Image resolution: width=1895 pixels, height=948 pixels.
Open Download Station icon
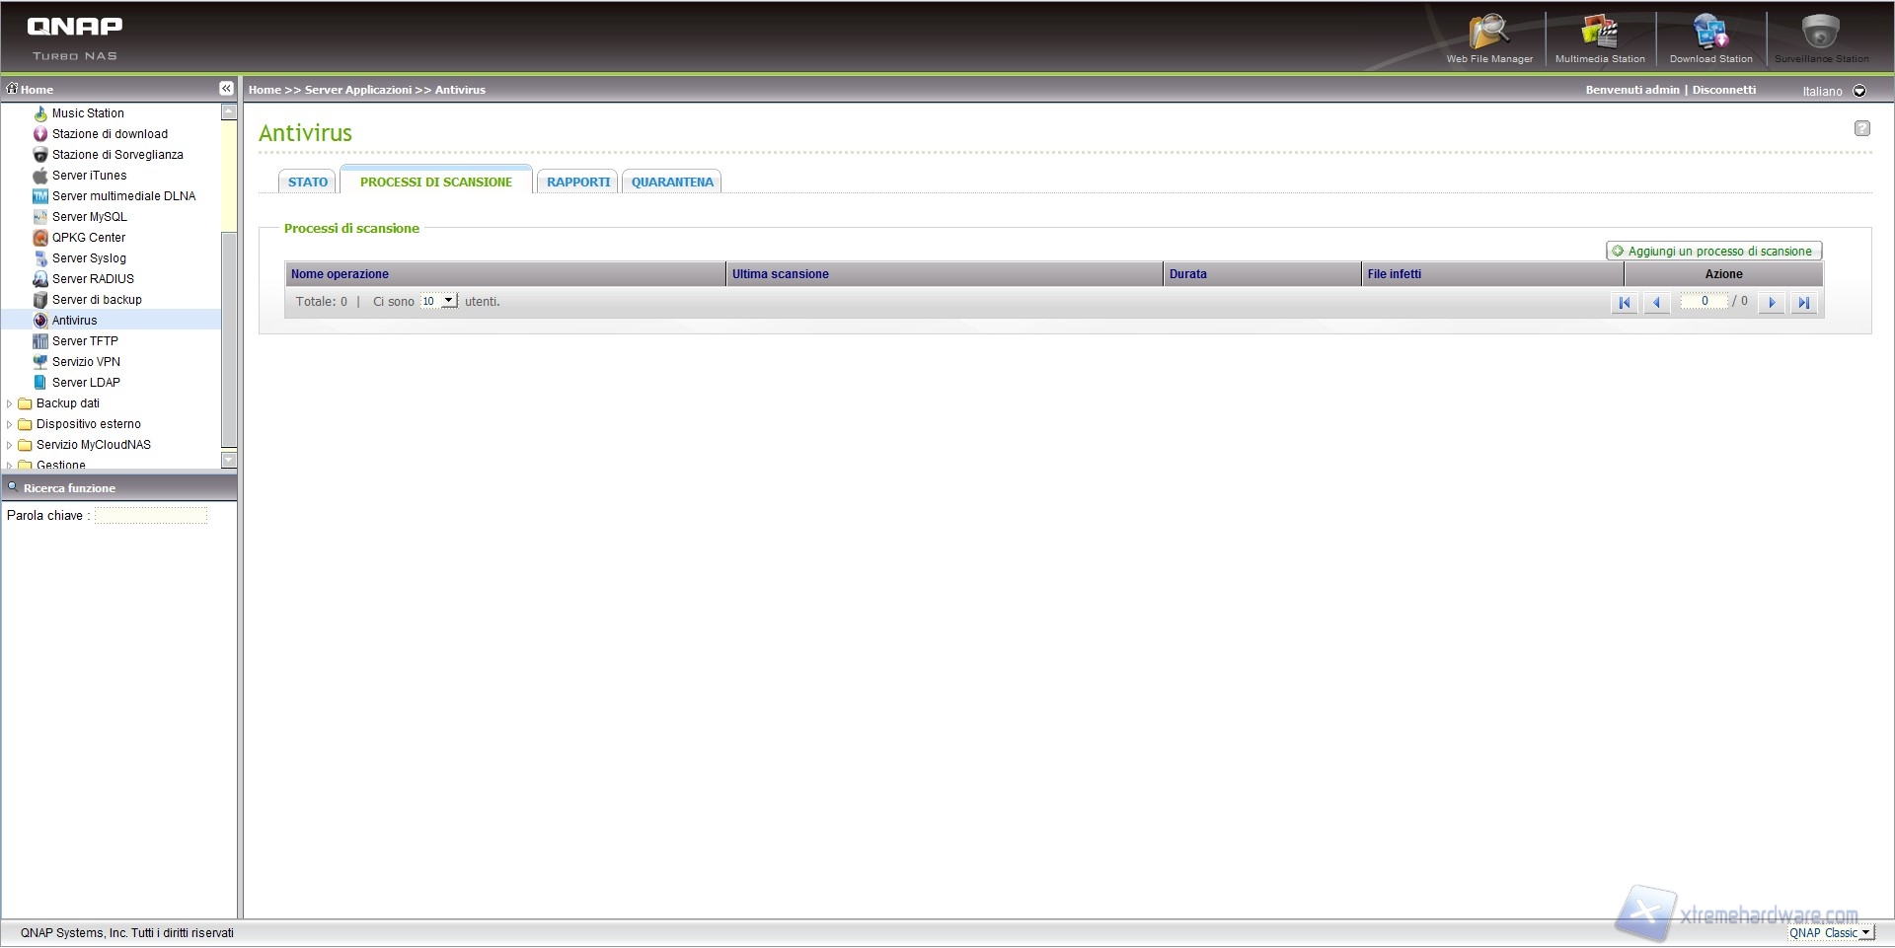coord(1710,36)
